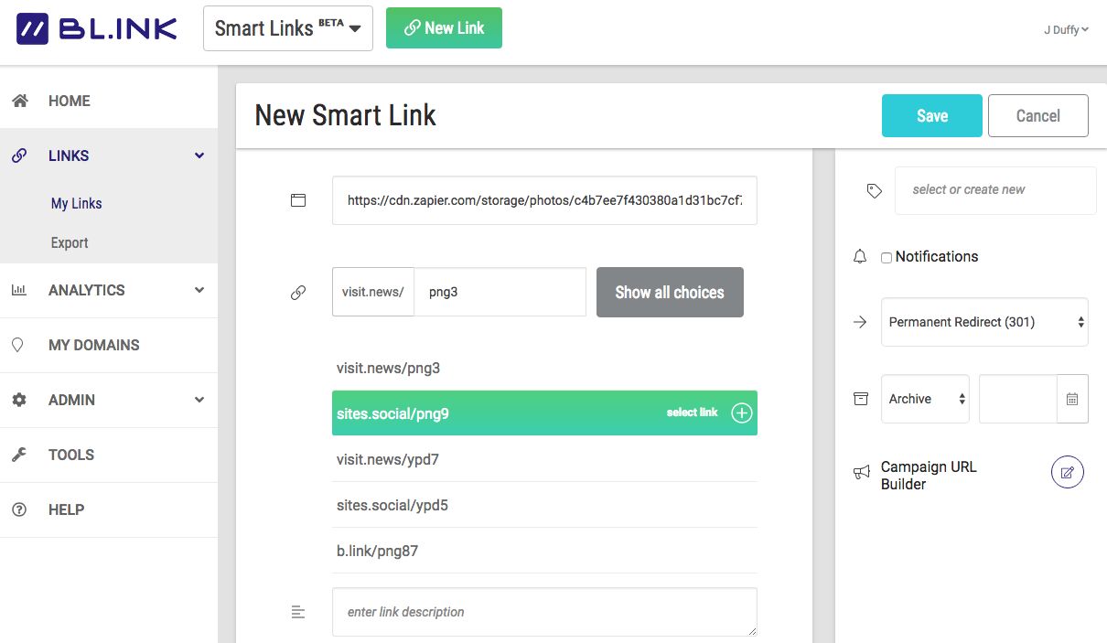Open the Permanent Redirect (301) dropdown
The height and width of the screenshot is (643, 1107).
coord(983,322)
